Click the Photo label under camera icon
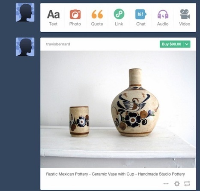This screenshot has height=191, width=200. [x=75, y=24]
